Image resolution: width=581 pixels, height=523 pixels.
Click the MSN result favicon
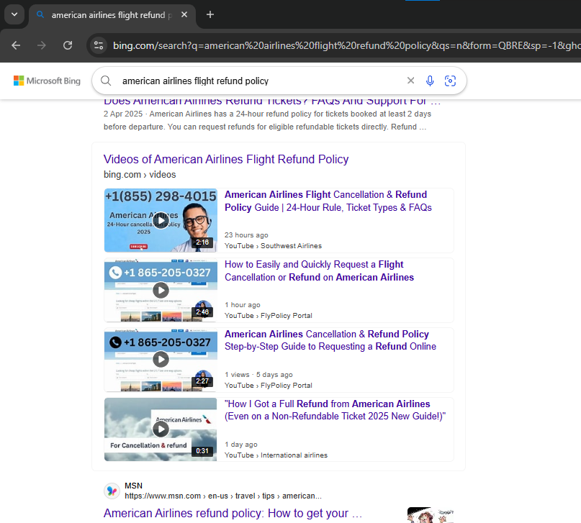point(112,491)
